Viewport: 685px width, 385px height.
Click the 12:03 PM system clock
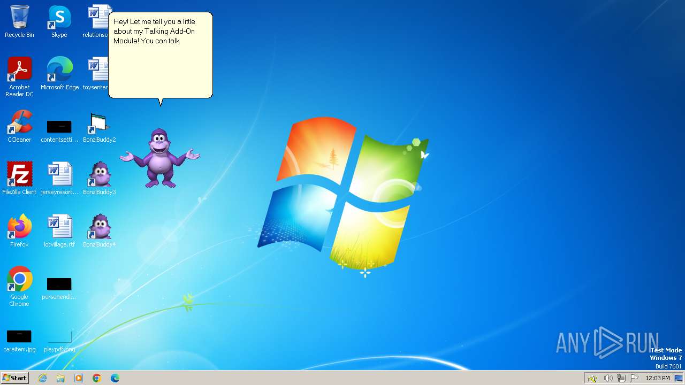click(658, 378)
